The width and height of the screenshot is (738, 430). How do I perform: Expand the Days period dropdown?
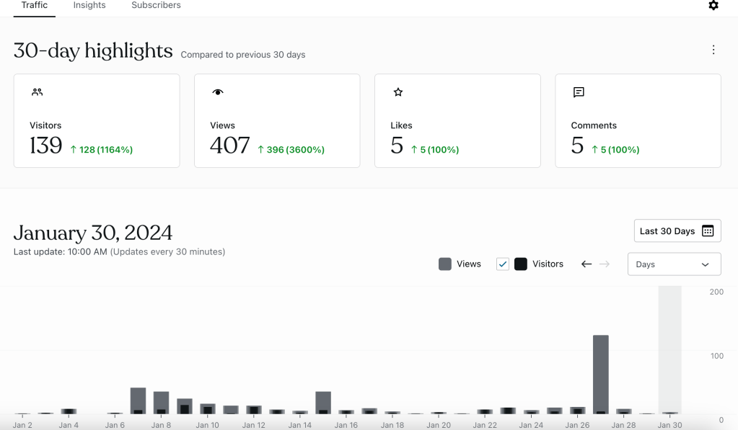click(x=674, y=264)
